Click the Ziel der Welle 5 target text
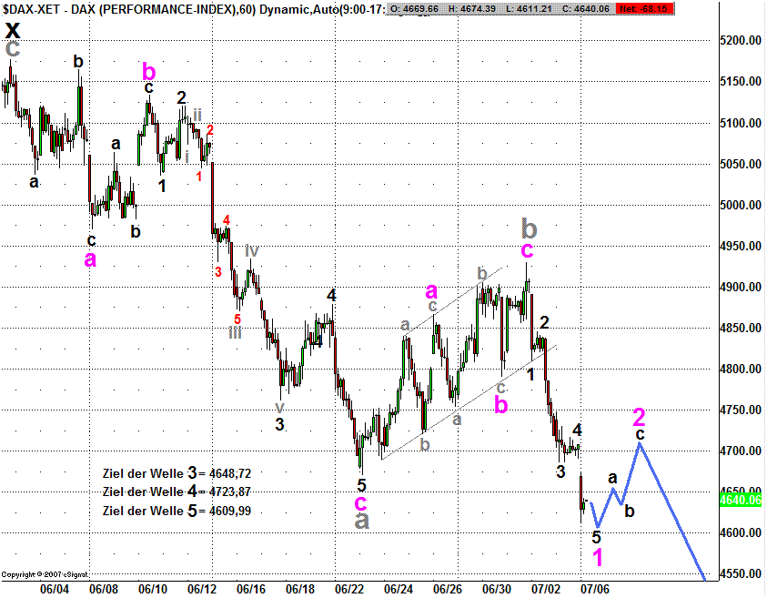The image size is (767, 598). 177,511
